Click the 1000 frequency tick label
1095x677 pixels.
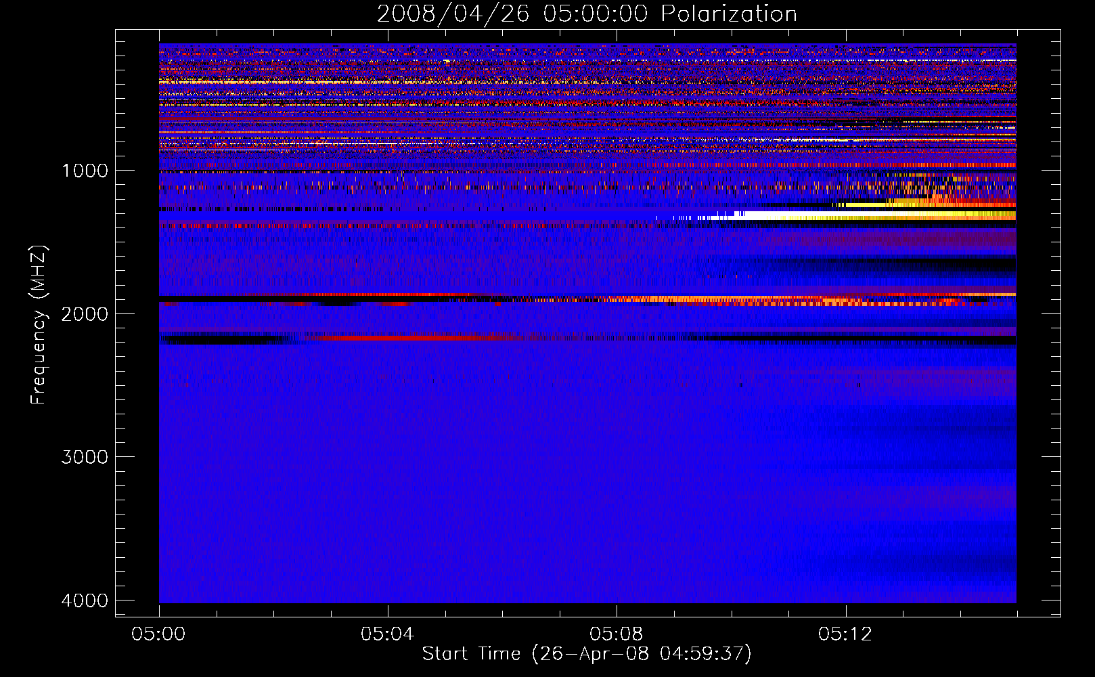click(x=85, y=170)
